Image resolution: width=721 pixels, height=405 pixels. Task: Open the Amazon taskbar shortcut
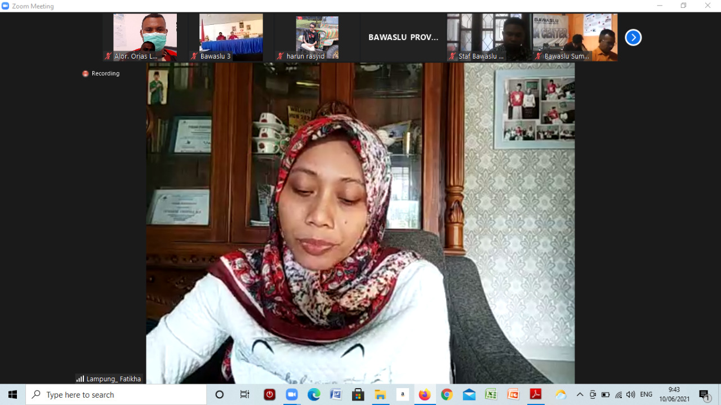pyautogui.click(x=402, y=395)
